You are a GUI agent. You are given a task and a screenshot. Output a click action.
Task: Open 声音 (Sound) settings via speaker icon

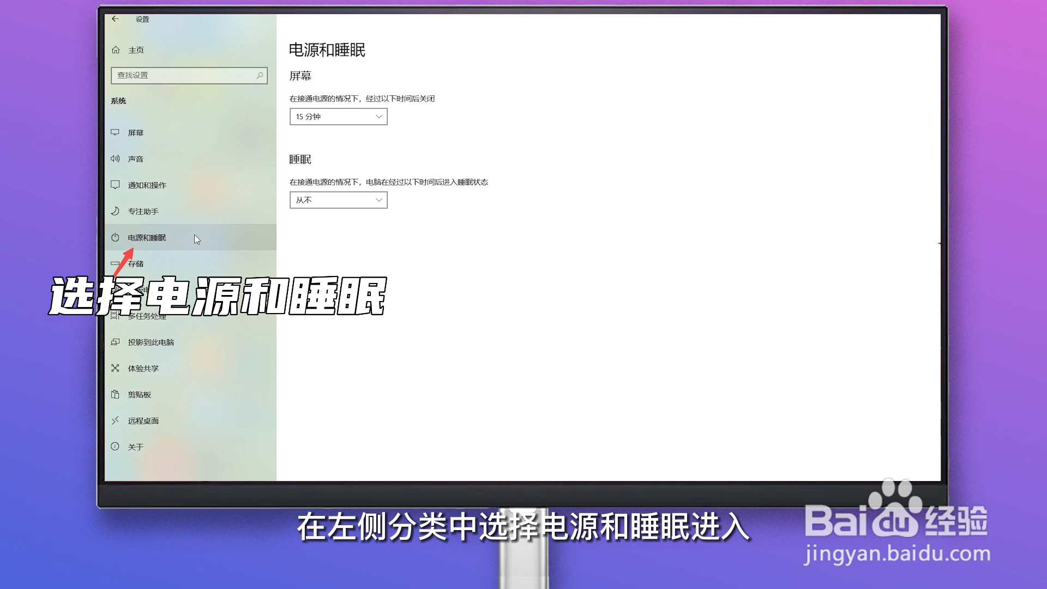click(115, 159)
